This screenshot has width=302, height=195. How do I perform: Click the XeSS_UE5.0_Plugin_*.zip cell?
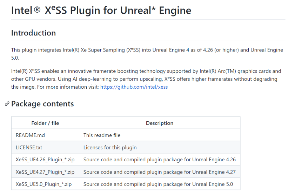45,184
